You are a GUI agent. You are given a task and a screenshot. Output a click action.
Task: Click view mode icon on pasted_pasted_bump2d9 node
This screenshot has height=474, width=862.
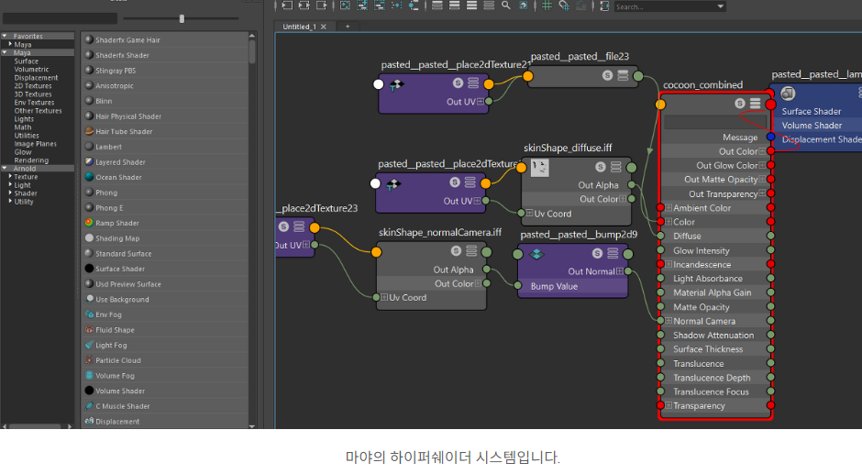[x=613, y=253]
